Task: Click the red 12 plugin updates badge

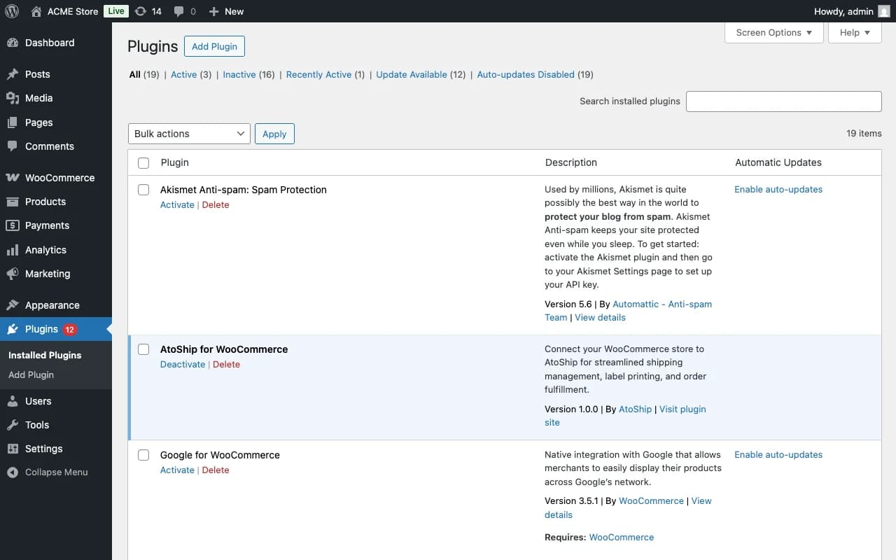Action: point(69,330)
